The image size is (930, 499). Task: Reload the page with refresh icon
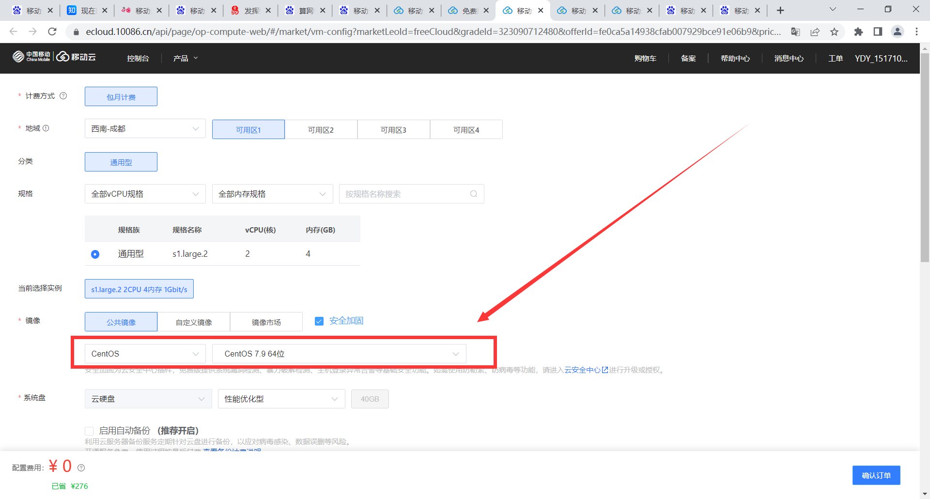[52, 31]
